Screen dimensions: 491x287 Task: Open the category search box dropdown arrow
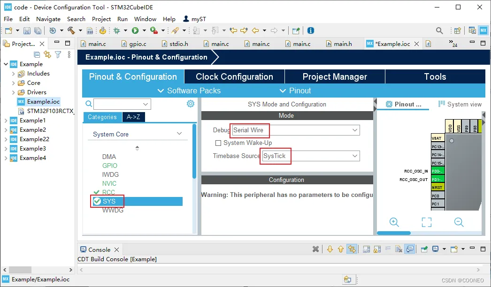click(146, 104)
